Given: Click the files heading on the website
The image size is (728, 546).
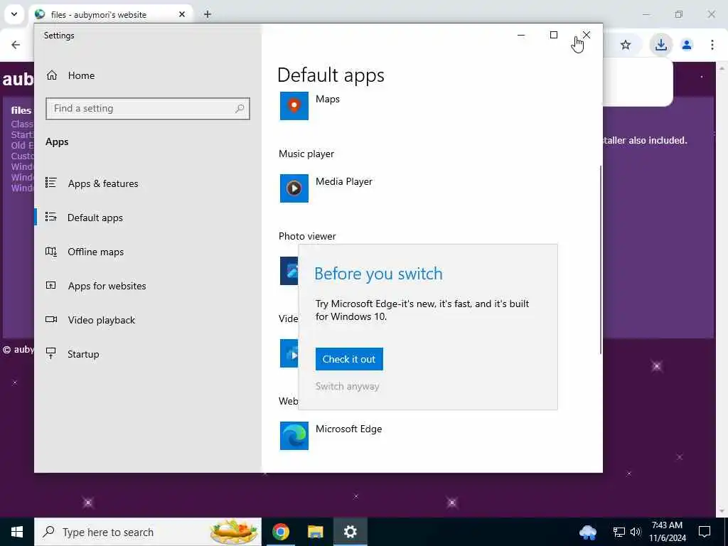Looking at the screenshot, I should [21, 110].
